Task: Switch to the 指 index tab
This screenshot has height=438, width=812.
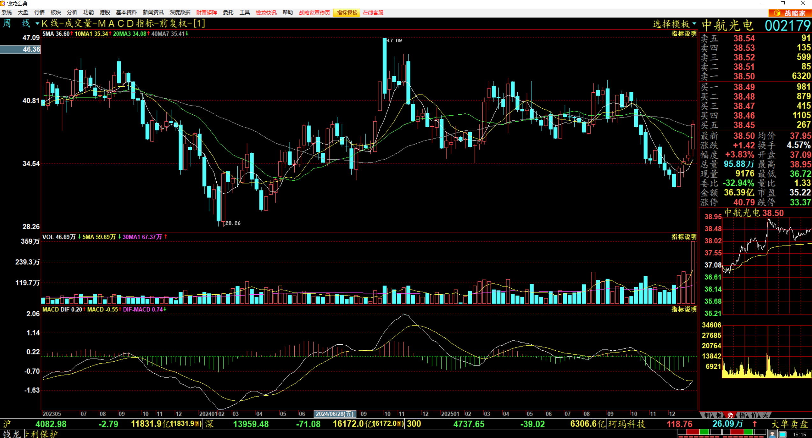Action: [x=742, y=415]
